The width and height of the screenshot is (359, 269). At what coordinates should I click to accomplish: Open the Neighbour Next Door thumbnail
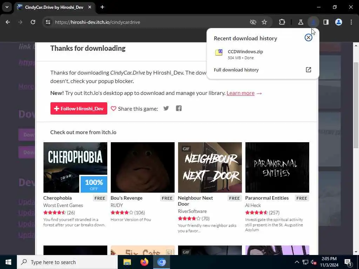coord(210,167)
